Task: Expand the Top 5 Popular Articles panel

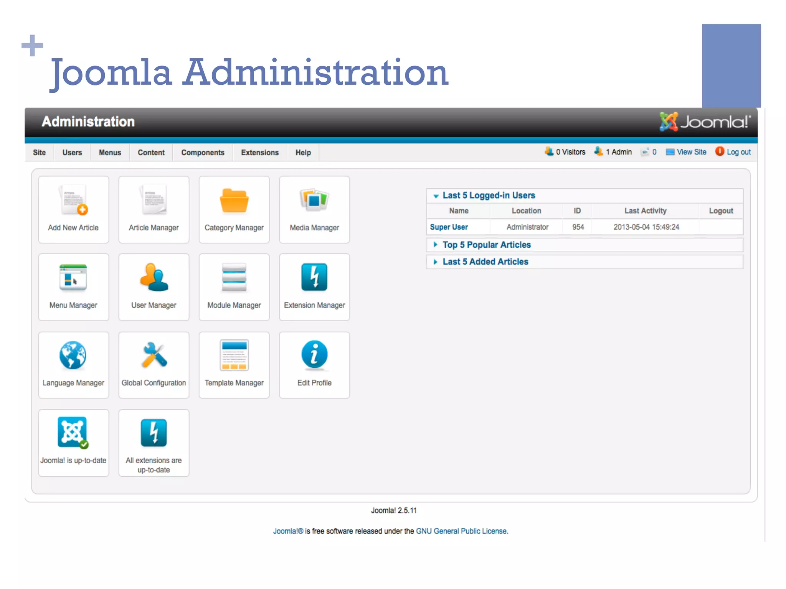Action: pos(585,245)
